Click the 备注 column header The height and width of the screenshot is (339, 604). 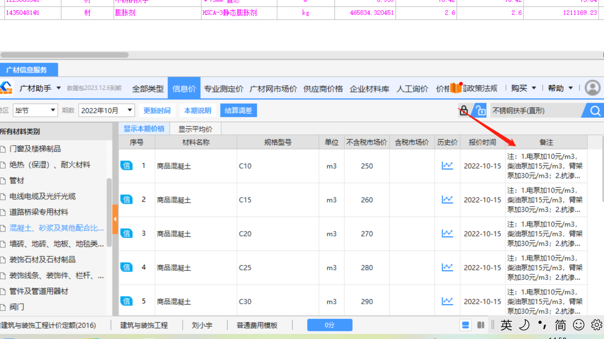point(546,142)
